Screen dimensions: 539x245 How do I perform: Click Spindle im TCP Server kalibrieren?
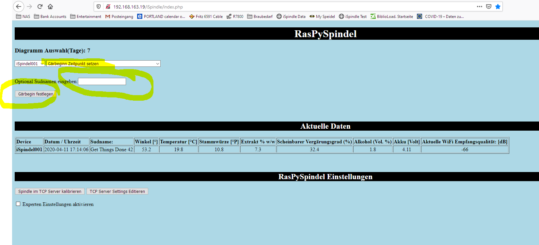[50, 192]
